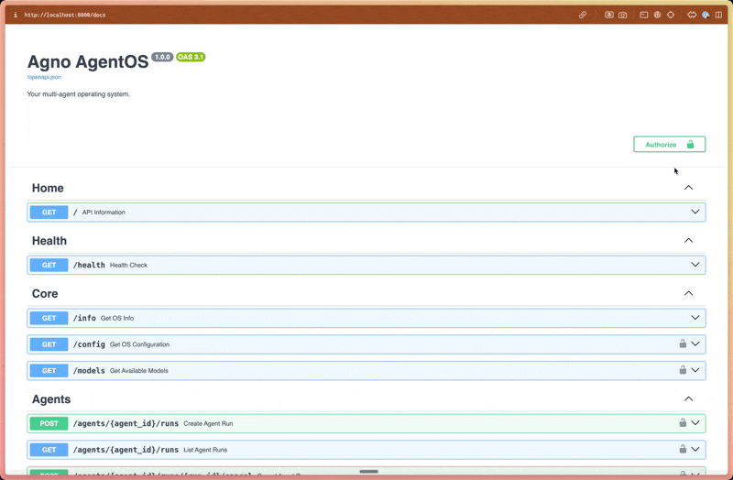Expand the GET /models row arrow
This screenshot has height=480, width=733.
point(695,370)
